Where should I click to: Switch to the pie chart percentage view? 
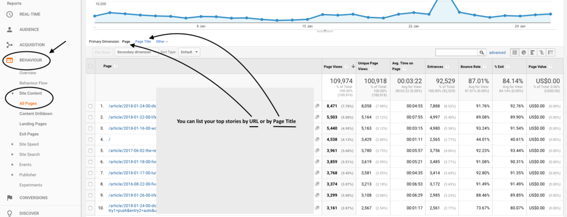pyautogui.click(x=523, y=53)
